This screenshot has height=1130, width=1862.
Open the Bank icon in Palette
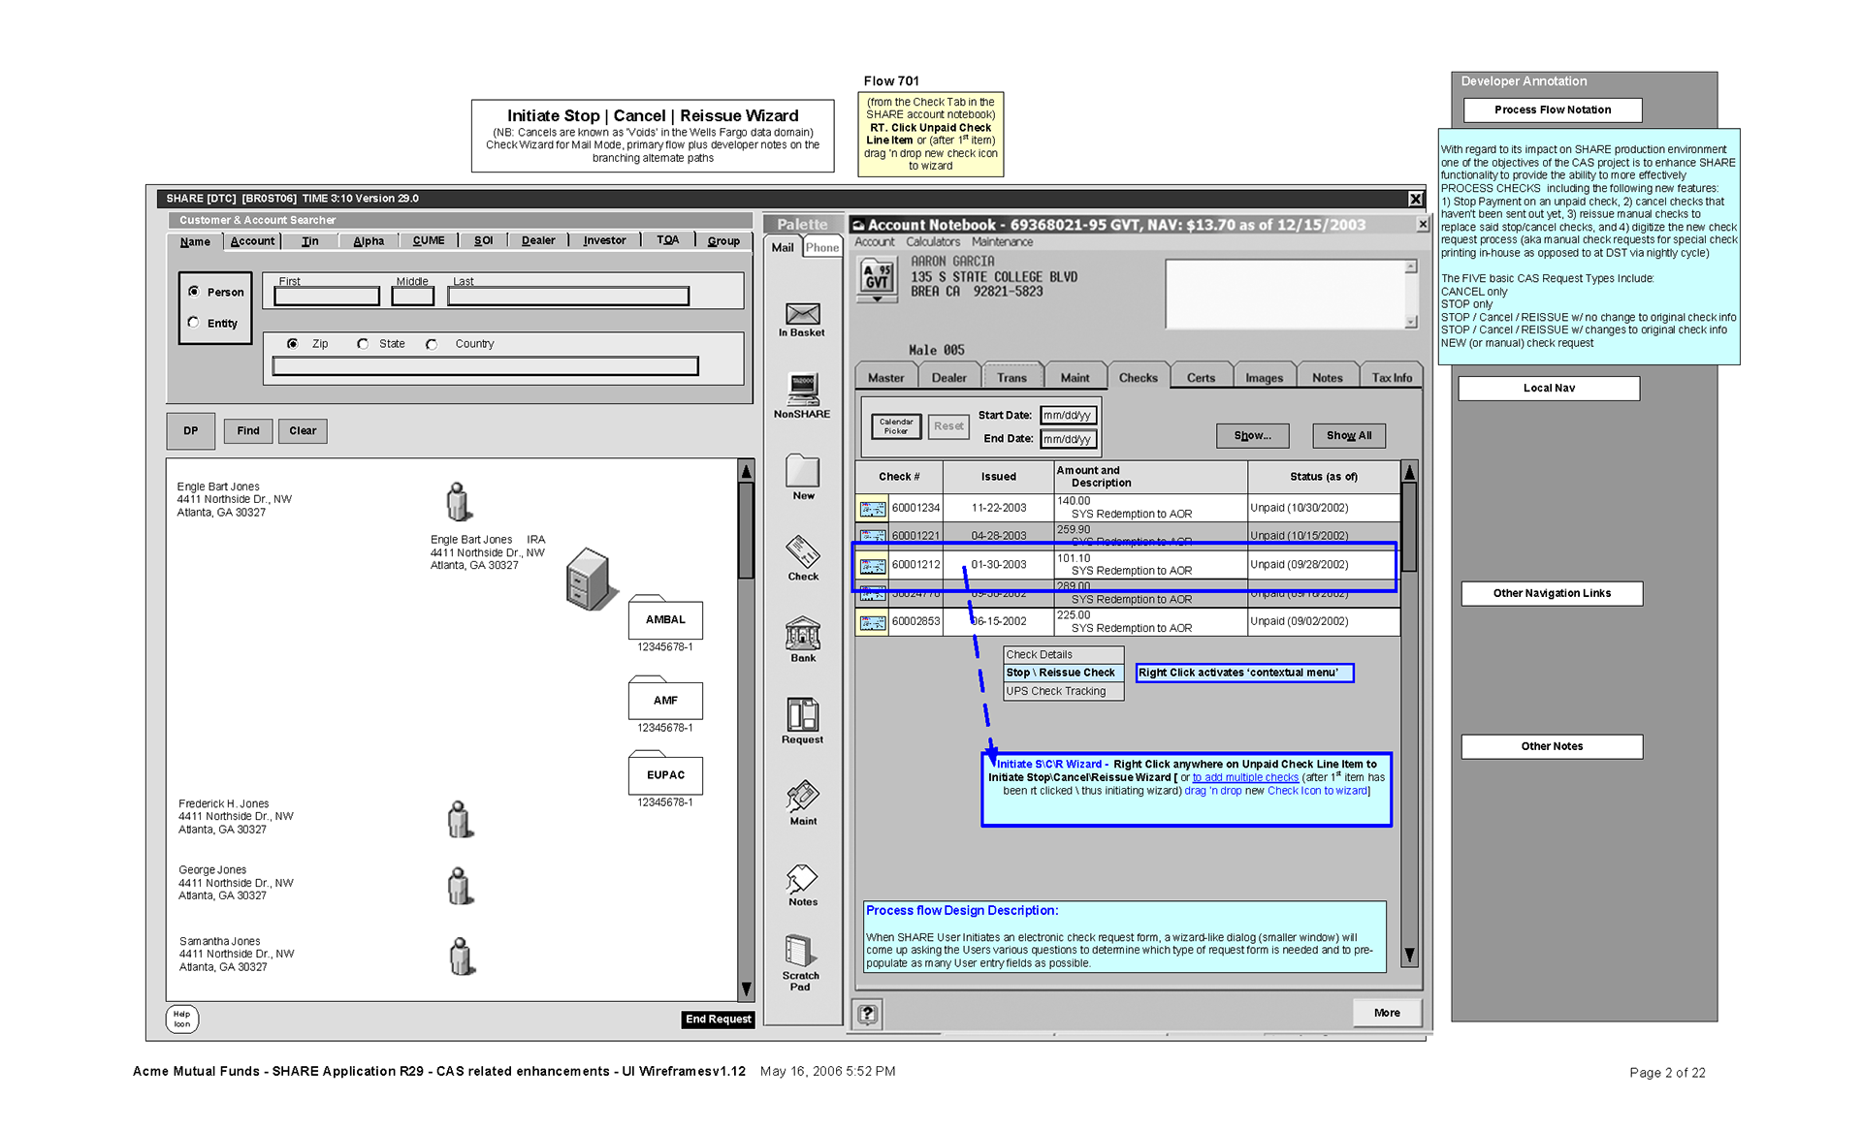tap(802, 635)
